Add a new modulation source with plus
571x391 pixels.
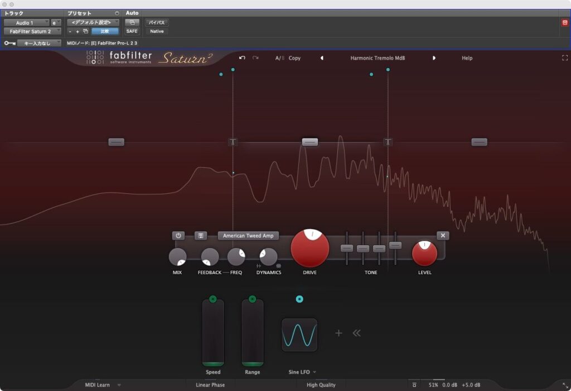point(338,333)
